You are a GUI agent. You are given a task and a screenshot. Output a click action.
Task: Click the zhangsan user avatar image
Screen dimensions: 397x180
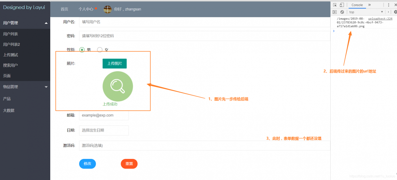click(107, 9)
